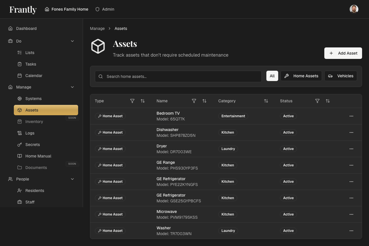Viewport: 369px width, 246px height.
Task: Enable the All assets filter
Action: (272, 76)
